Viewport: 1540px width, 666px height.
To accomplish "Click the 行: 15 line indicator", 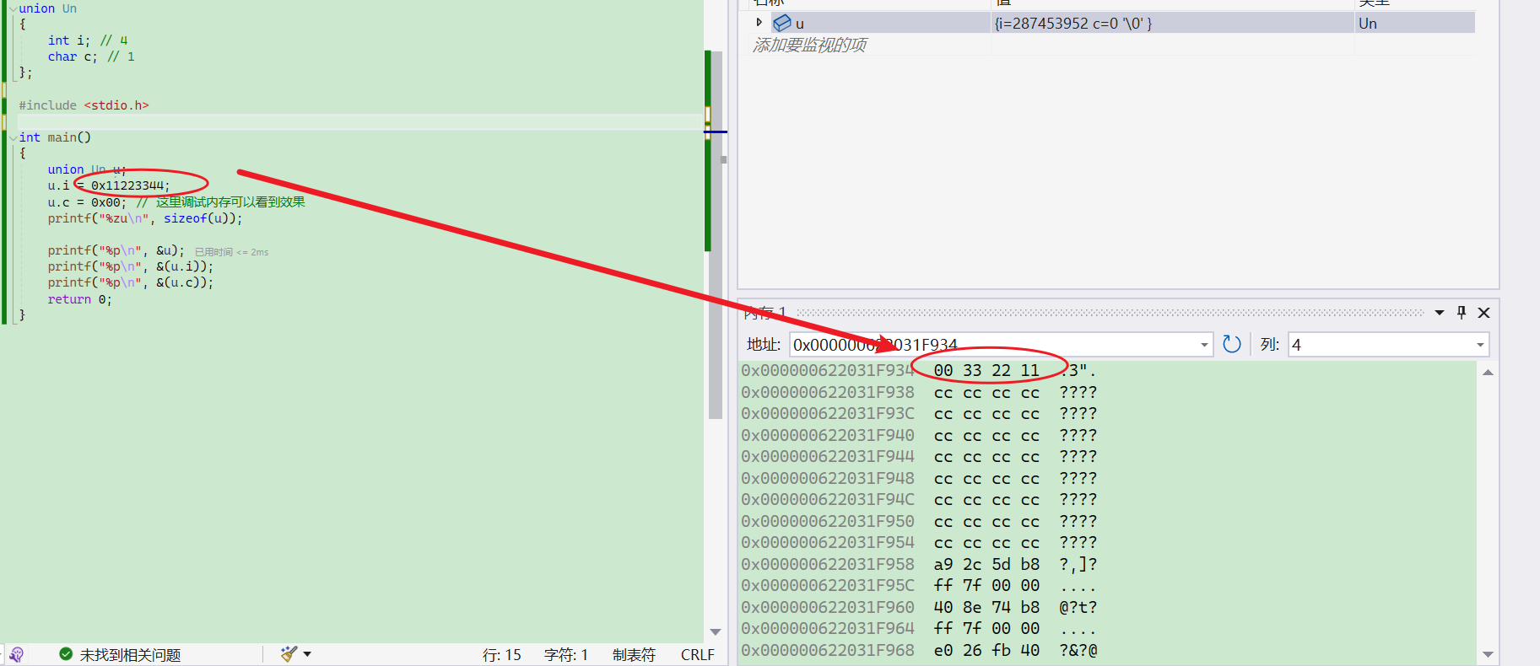I will [x=501, y=654].
